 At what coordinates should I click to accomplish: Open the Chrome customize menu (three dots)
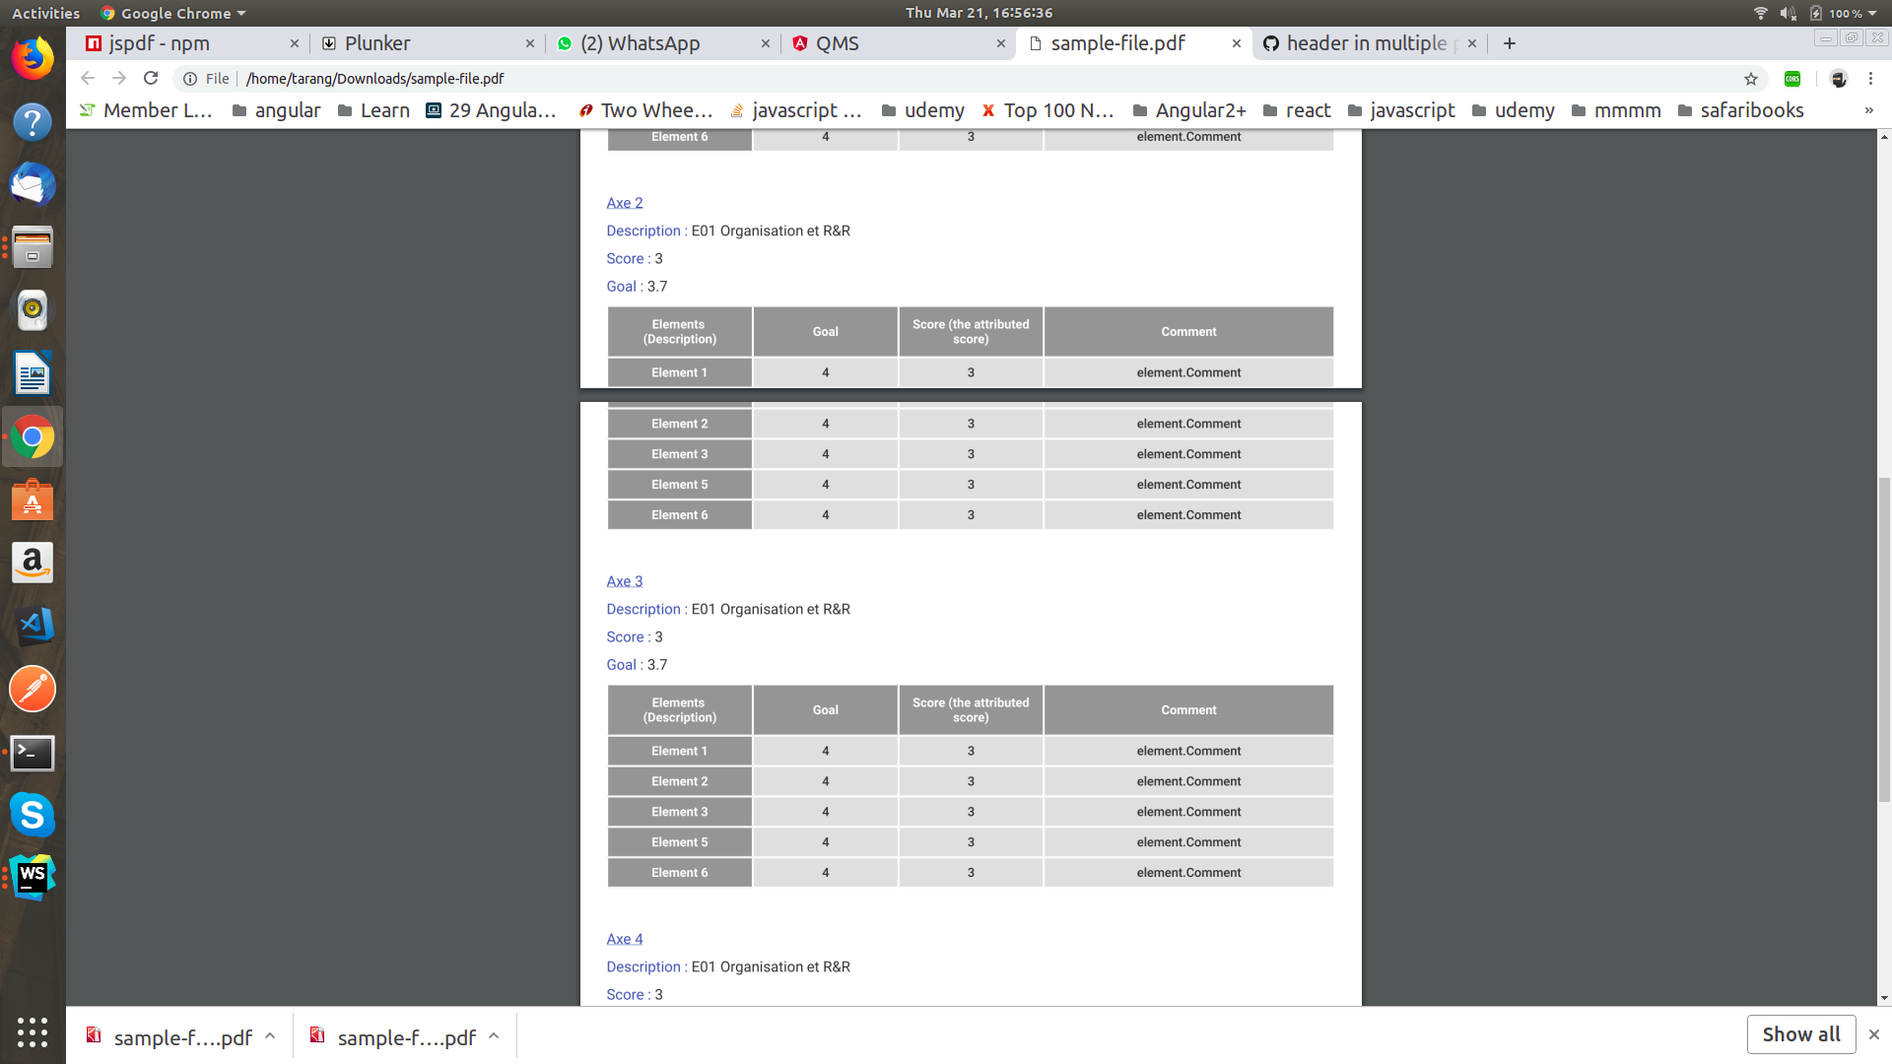pos(1870,79)
